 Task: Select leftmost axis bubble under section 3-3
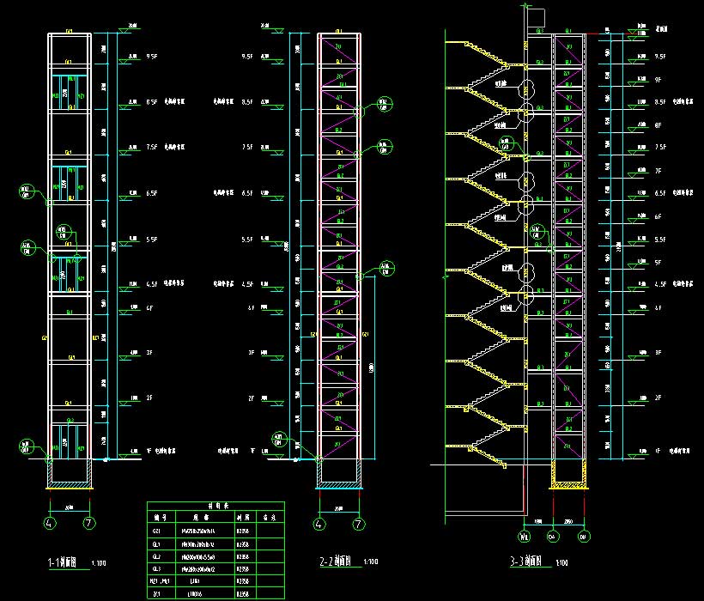pos(524,538)
